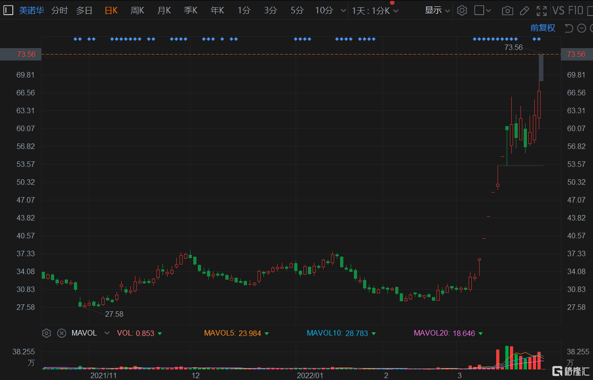Image resolution: width=593 pixels, height=380 pixels.
Task: Toggle MAVOL5 23.984 line arrow
Action: pyautogui.click(x=267, y=334)
